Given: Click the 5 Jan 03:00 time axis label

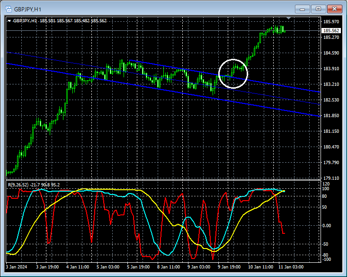Looking at the screenshot, I should pos(108,267).
